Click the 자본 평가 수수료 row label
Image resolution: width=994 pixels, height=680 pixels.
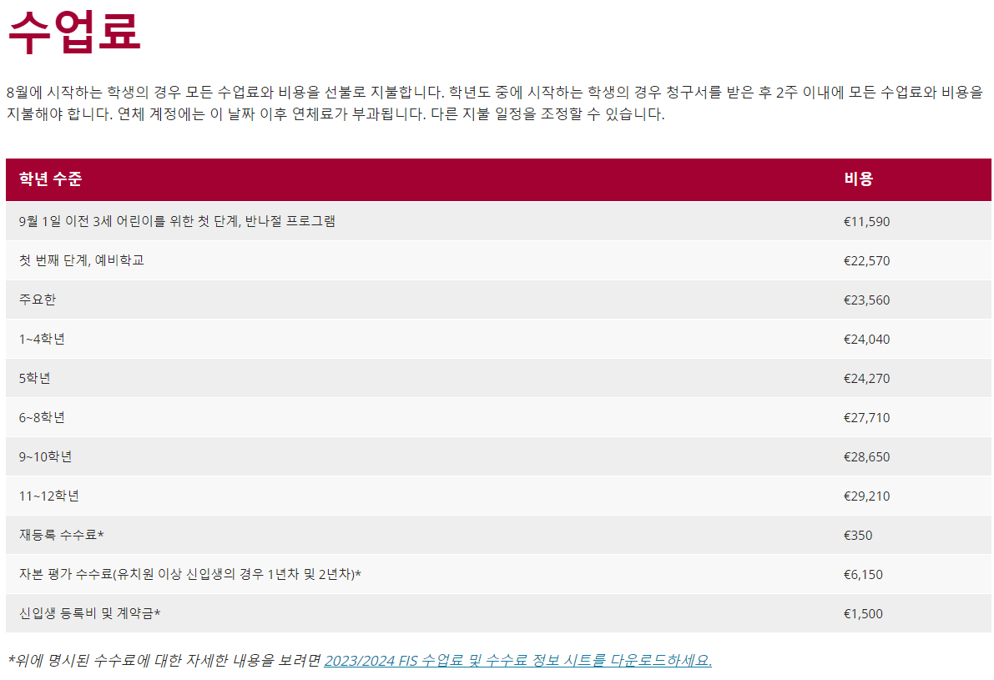[x=190, y=574]
